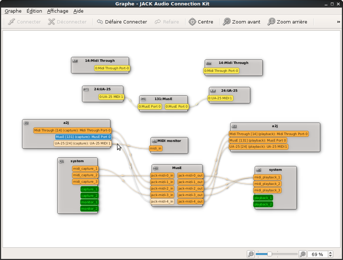Viewport: 343px width, 260px height.
Task: Select the green playback_1 audio port
Action: coord(263,198)
